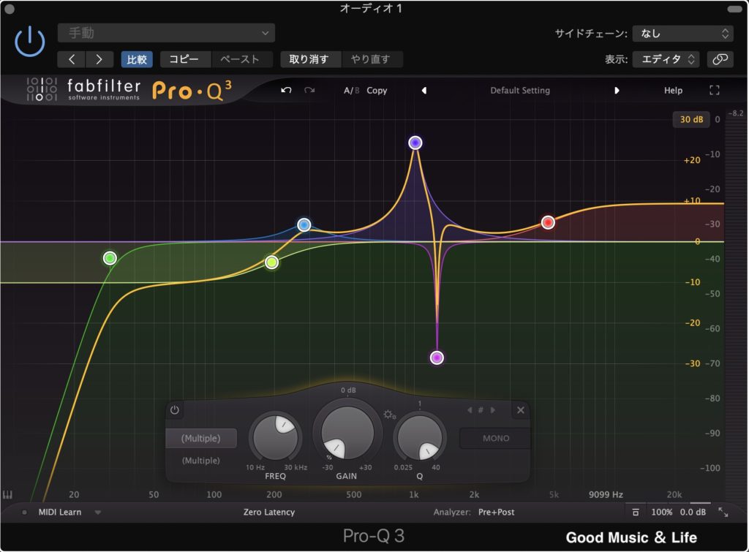
Task: Click the Pro-Q redo arrow icon
Action: click(309, 90)
